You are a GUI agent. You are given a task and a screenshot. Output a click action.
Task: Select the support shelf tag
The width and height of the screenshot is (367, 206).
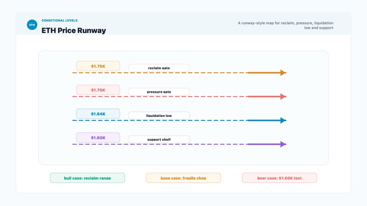point(159,139)
